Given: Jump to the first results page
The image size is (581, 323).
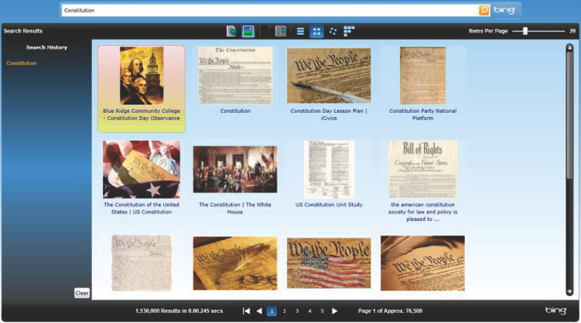Looking at the screenshot, I should coord(246,311).
